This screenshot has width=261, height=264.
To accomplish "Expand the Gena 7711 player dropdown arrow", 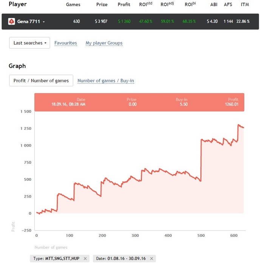I will pyautogui.click(x=44, y=22).
